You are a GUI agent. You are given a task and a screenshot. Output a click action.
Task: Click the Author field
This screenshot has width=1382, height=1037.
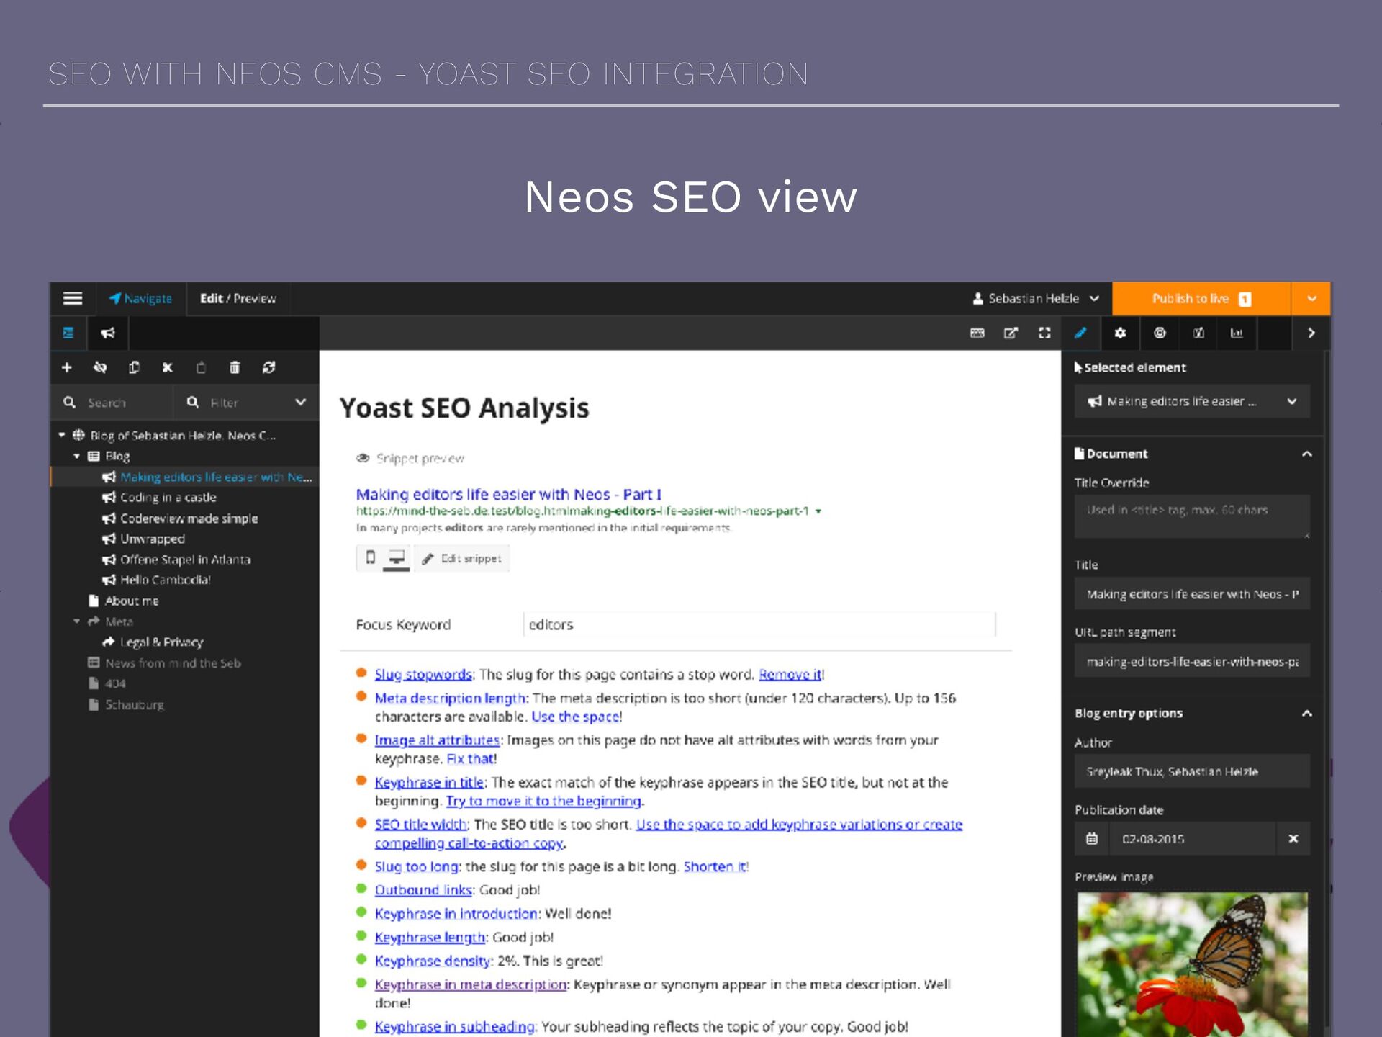[1192, 771]
